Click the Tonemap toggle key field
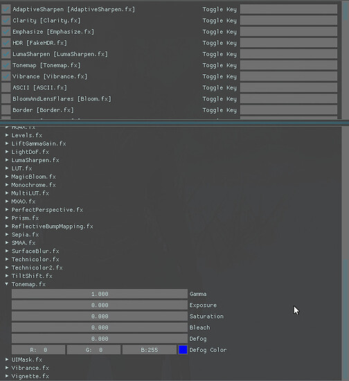 click(x=289, y=65)
